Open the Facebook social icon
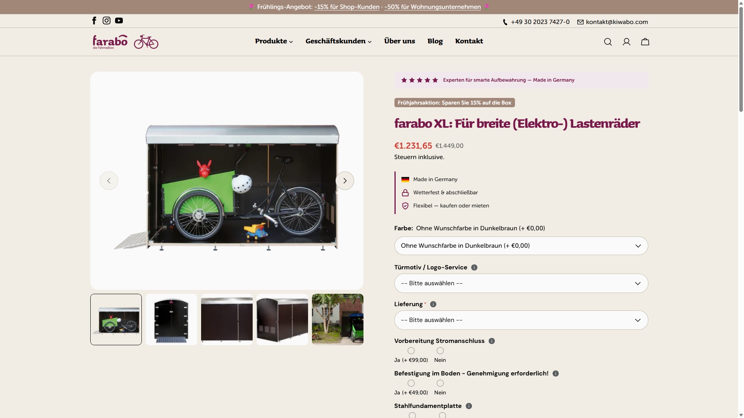This screenshot has width=744, height=418. tap(94, 21)
